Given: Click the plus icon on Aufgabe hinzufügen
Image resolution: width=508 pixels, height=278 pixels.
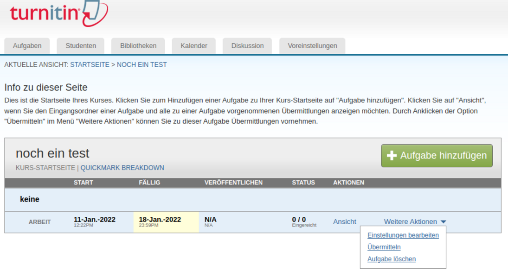Looking at the screenshot, I should point(392,156).
